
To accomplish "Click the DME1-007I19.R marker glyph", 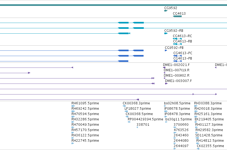I will tap(165, 73).
